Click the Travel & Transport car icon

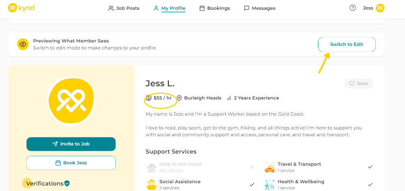point(270,167)
